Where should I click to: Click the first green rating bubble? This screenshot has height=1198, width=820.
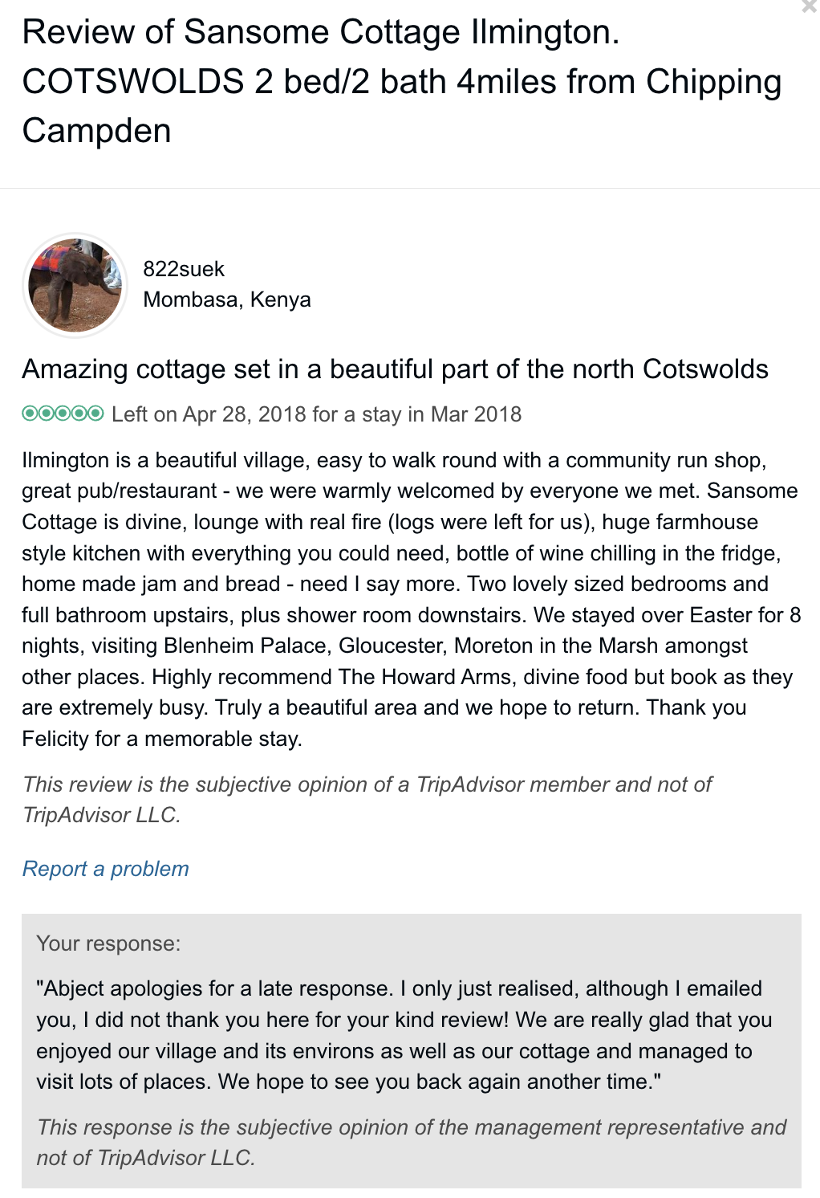coord(30,414)
